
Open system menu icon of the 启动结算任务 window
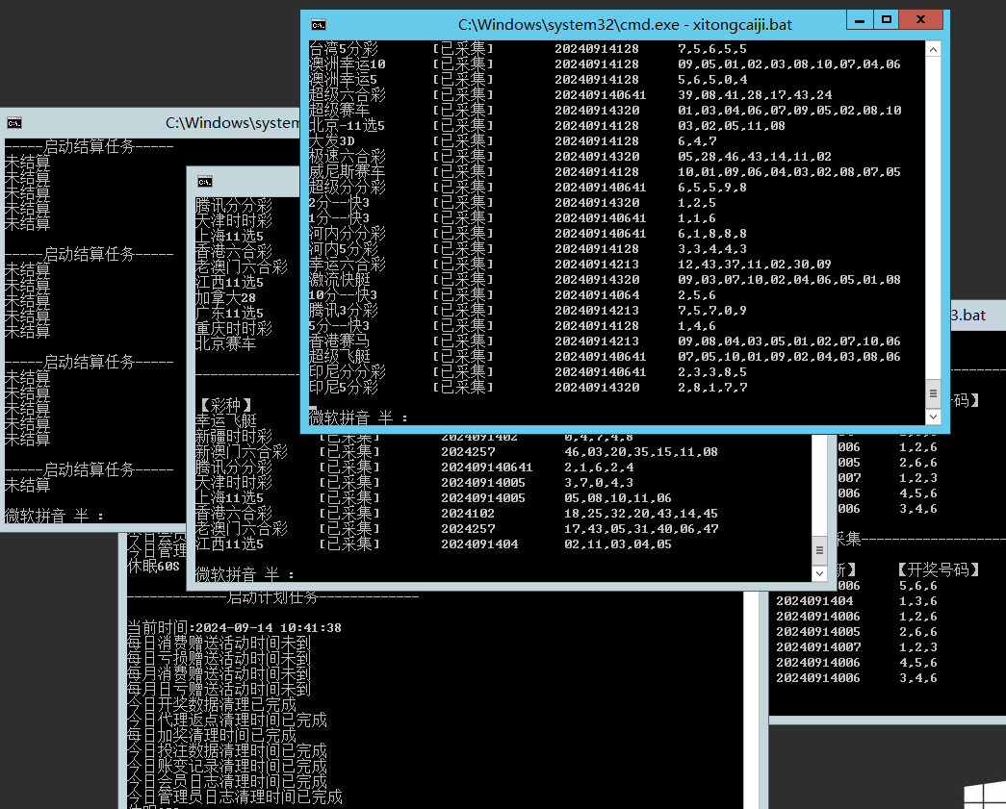(14, 122)
